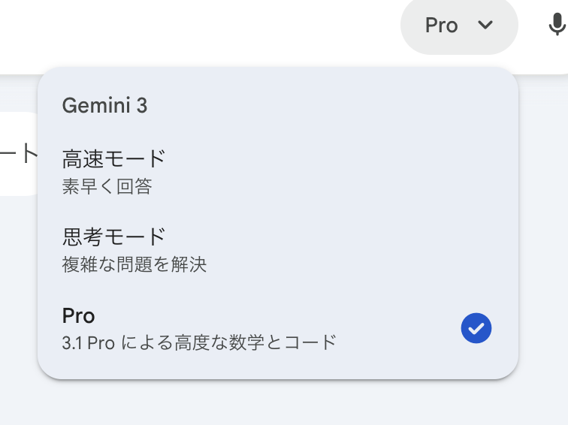Viewport: 568px width, 425px height.
Task: Click the partially visible chip ending in ート
Action: point(19,154)
